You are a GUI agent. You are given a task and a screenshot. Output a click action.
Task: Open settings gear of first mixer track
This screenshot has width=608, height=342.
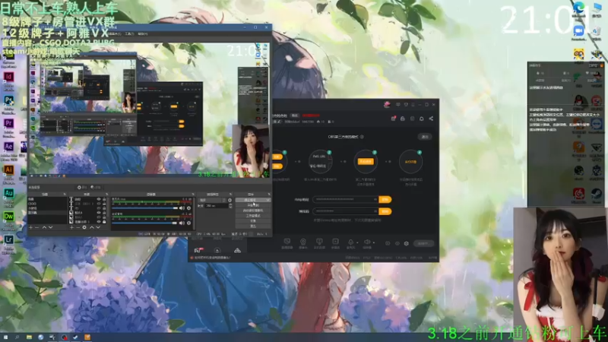click(188, 207)
